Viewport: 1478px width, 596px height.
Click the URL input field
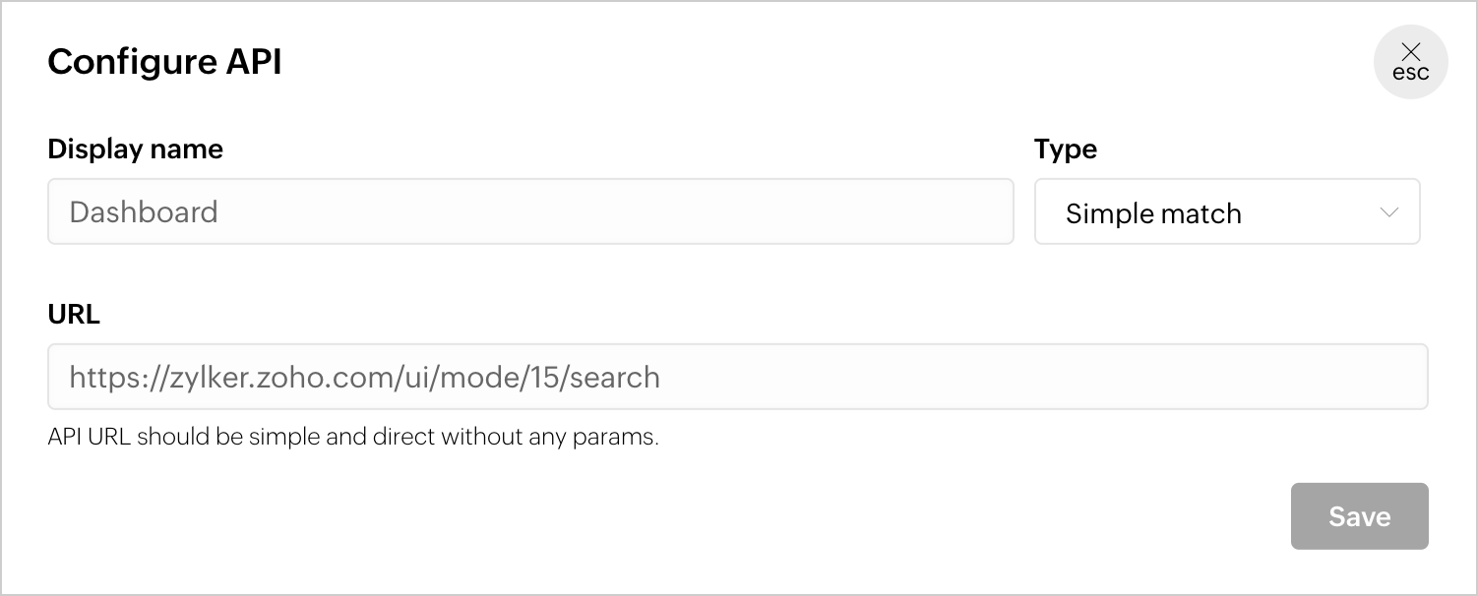point(737,377)
